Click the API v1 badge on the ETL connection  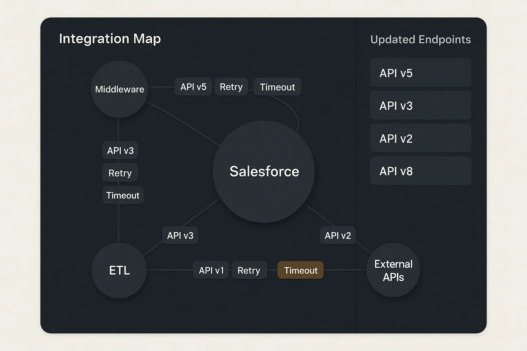(x=210, y=270)
